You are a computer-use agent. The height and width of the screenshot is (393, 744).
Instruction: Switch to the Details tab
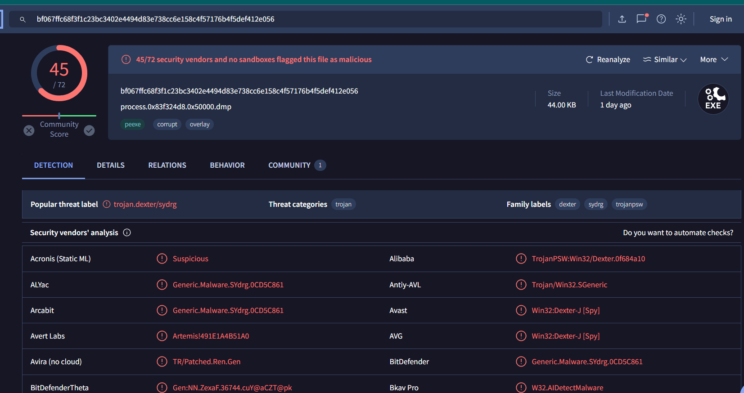pos(111,165)
